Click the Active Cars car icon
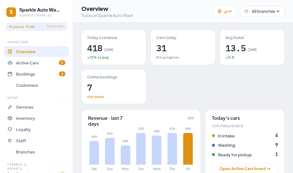293x173 pixels. click(10, 63)
